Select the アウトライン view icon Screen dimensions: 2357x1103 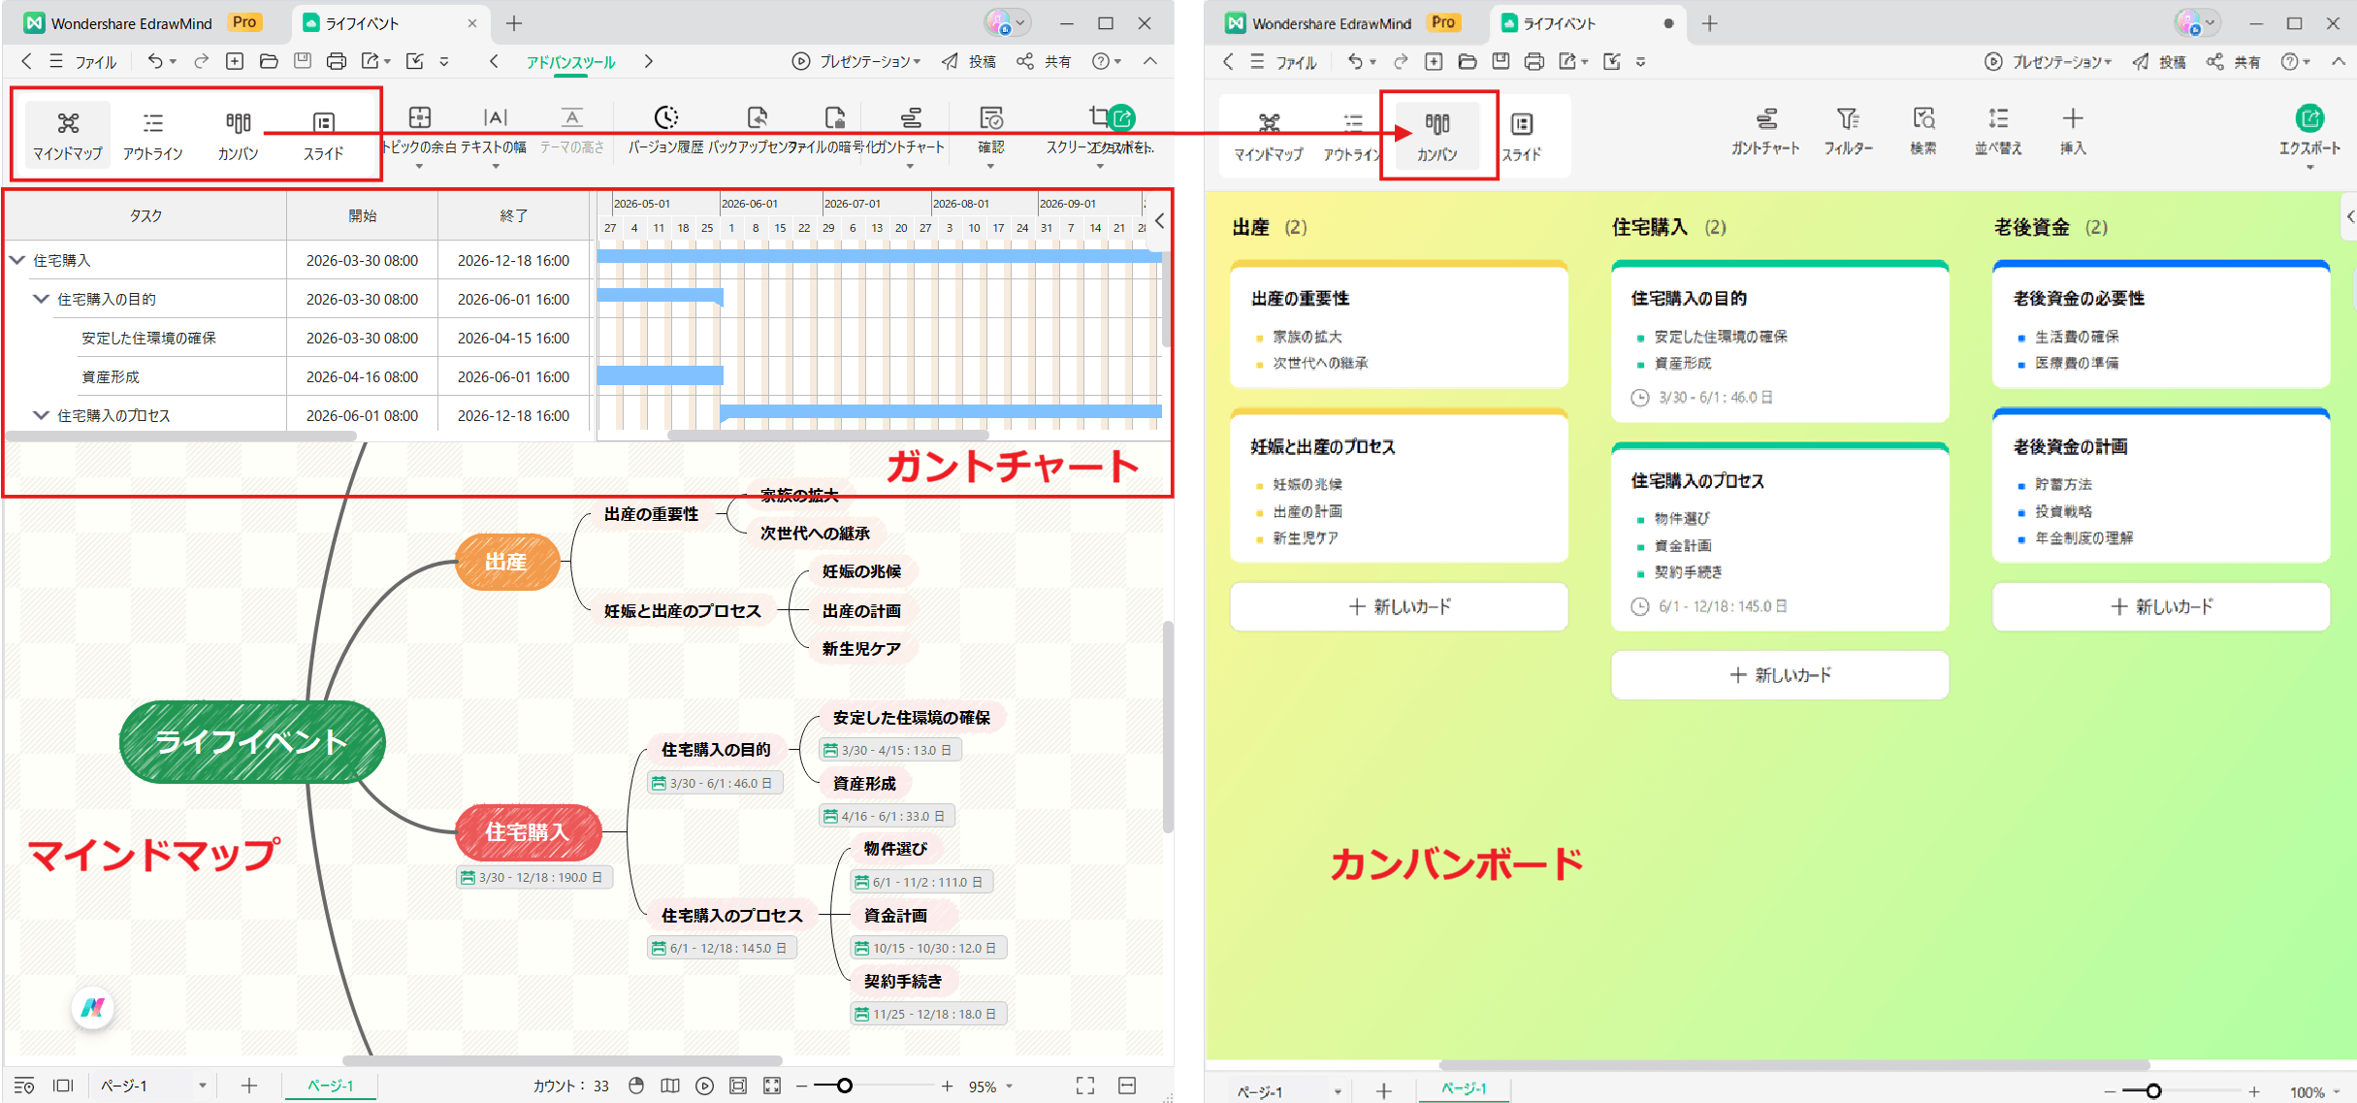(152, 134)
